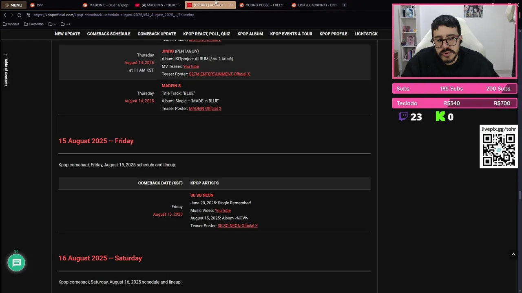522x293 pixels.
Task: Open the '+' bookmark folder
Action: (52, 24)
